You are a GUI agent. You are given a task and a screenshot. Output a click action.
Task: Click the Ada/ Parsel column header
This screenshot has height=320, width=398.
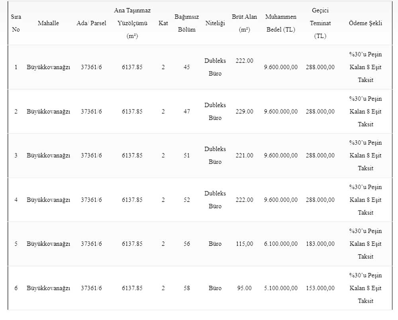tap(91, 23)
